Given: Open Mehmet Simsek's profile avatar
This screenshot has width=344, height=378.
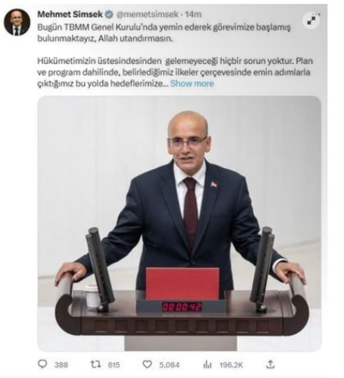Looking at the screenshot, I should (17, 22).
